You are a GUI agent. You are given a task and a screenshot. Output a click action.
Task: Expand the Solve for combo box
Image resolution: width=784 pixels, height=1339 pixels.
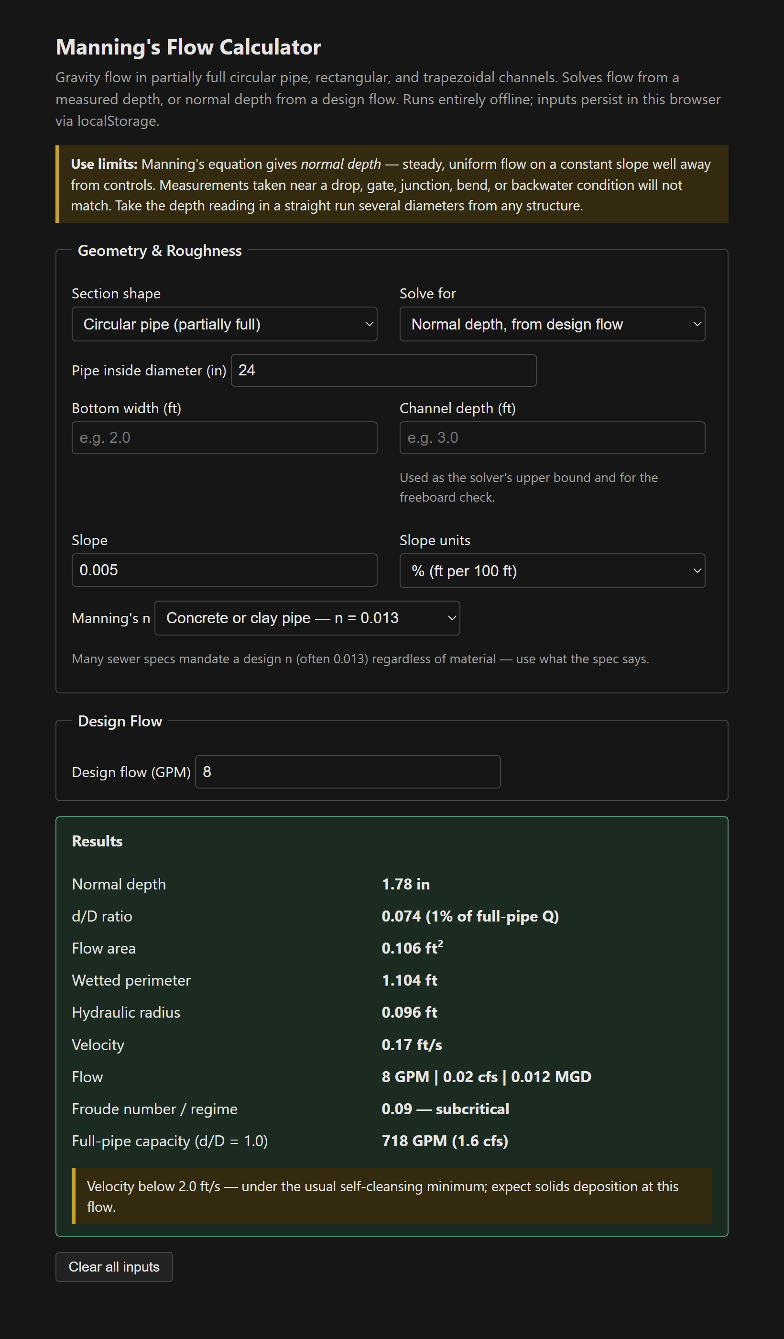click(552, 324)
